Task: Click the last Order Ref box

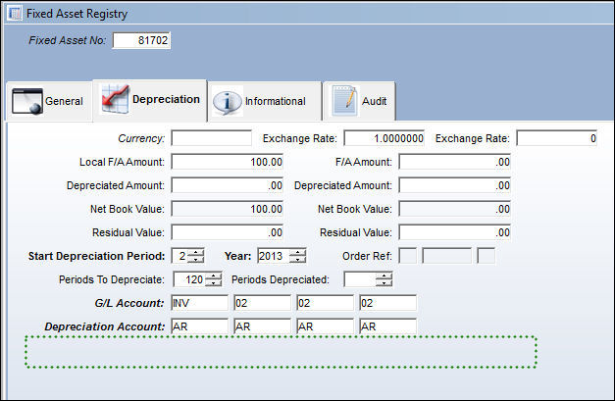Action: [x=487, y=256]
